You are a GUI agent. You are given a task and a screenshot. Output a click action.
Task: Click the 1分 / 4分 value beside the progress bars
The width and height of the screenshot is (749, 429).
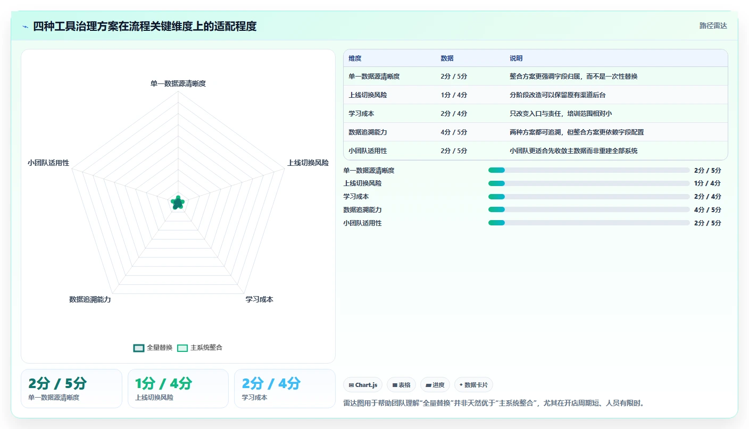(708, 183)
